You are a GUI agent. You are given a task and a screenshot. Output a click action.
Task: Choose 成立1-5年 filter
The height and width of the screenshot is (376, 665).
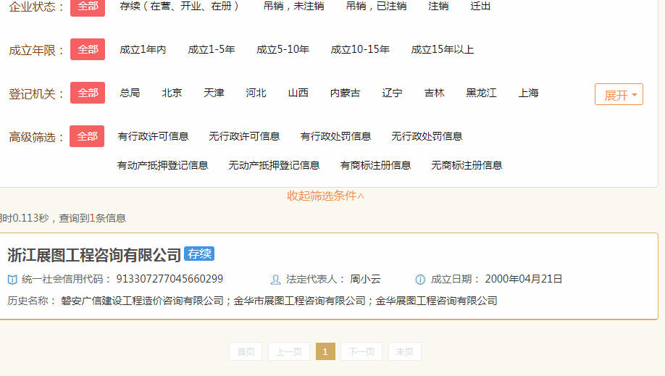tap(212, 50)
